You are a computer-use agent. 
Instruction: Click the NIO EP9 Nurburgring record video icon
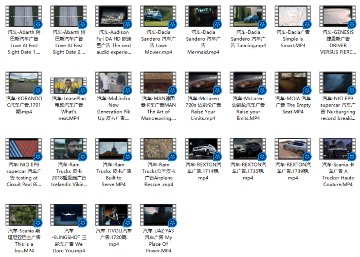tap(337, 83)
